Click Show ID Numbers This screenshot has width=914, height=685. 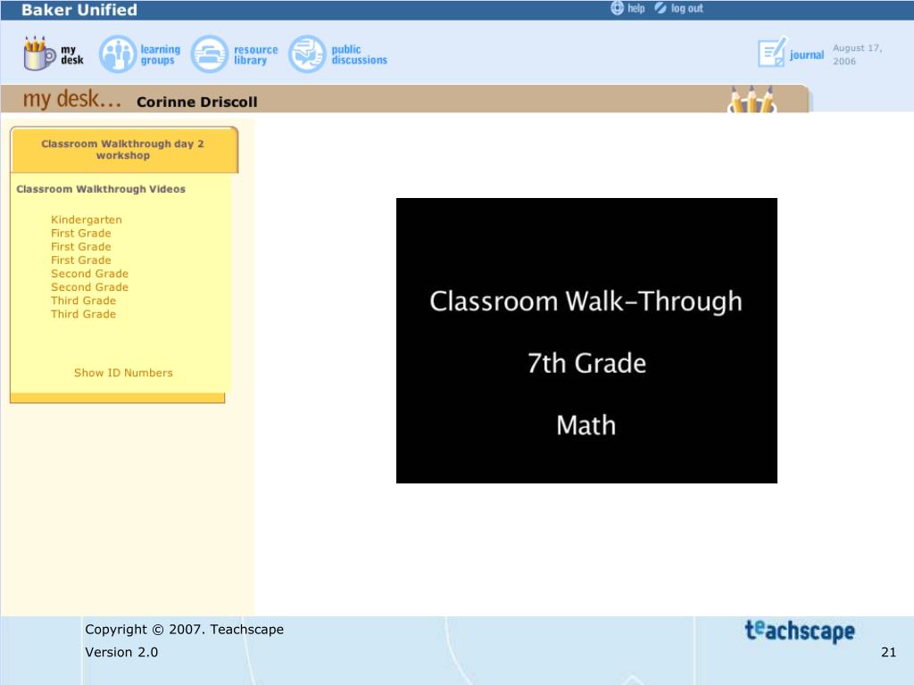click(123, 373)
